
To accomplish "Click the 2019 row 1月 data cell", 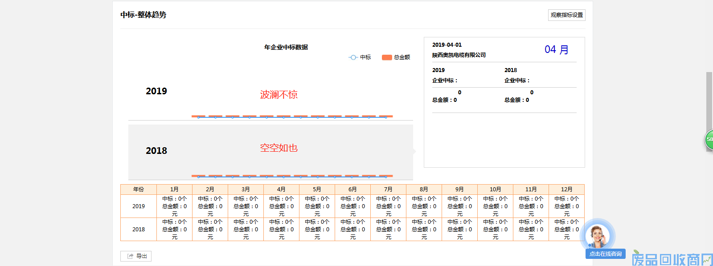I will coord(174,206).
